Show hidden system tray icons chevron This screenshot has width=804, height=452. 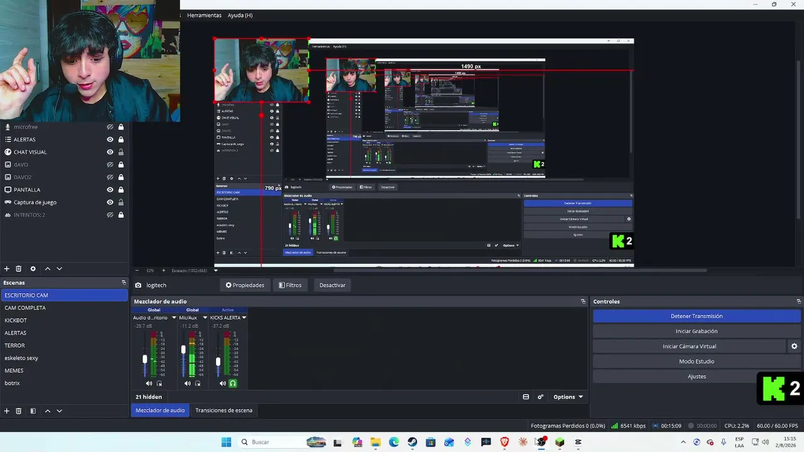tap(683, 442)
